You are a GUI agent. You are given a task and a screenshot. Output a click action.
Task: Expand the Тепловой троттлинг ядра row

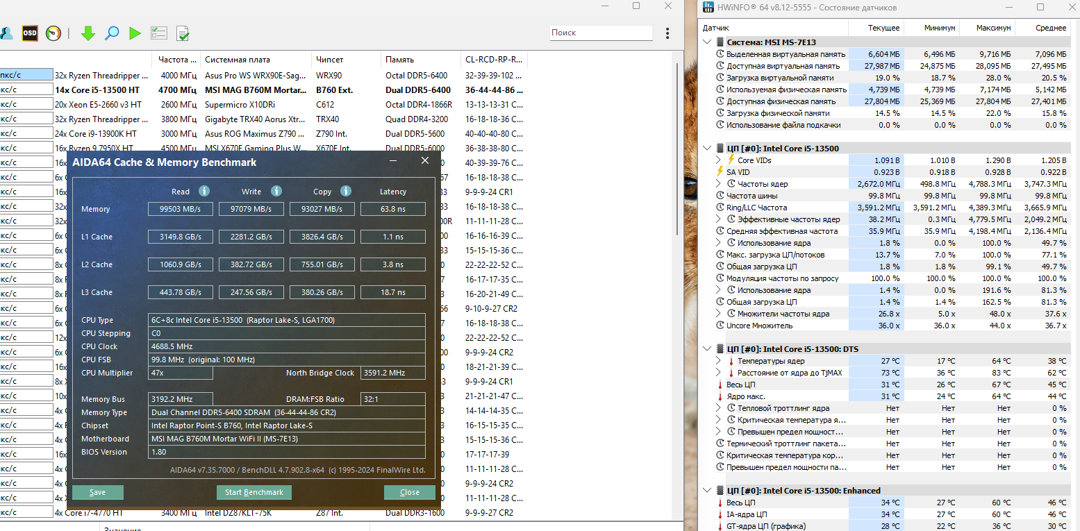pos(719,408)
